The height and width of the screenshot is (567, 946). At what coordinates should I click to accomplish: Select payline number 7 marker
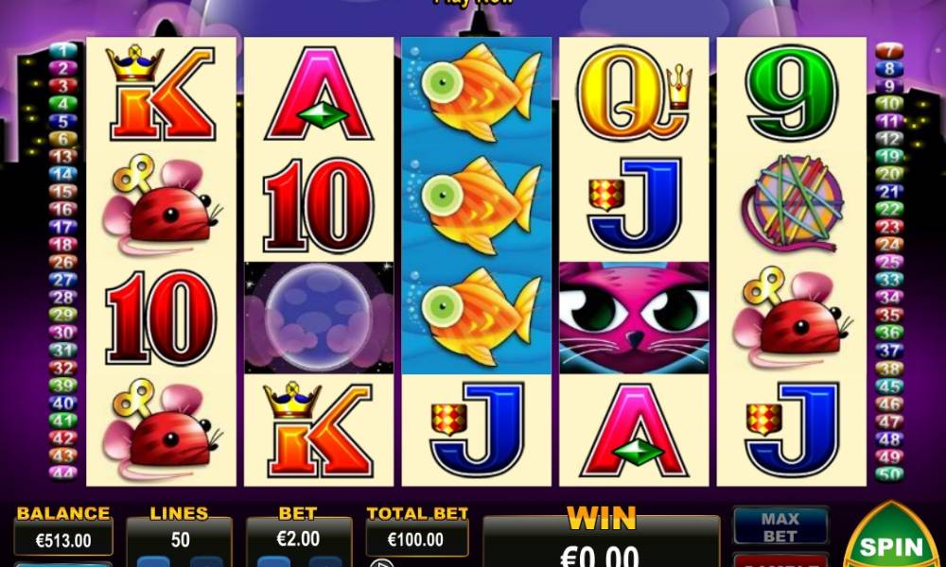889,51
